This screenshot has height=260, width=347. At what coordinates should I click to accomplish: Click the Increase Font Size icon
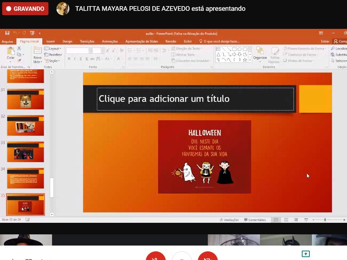pyautogui.click(x=108, y=51)
